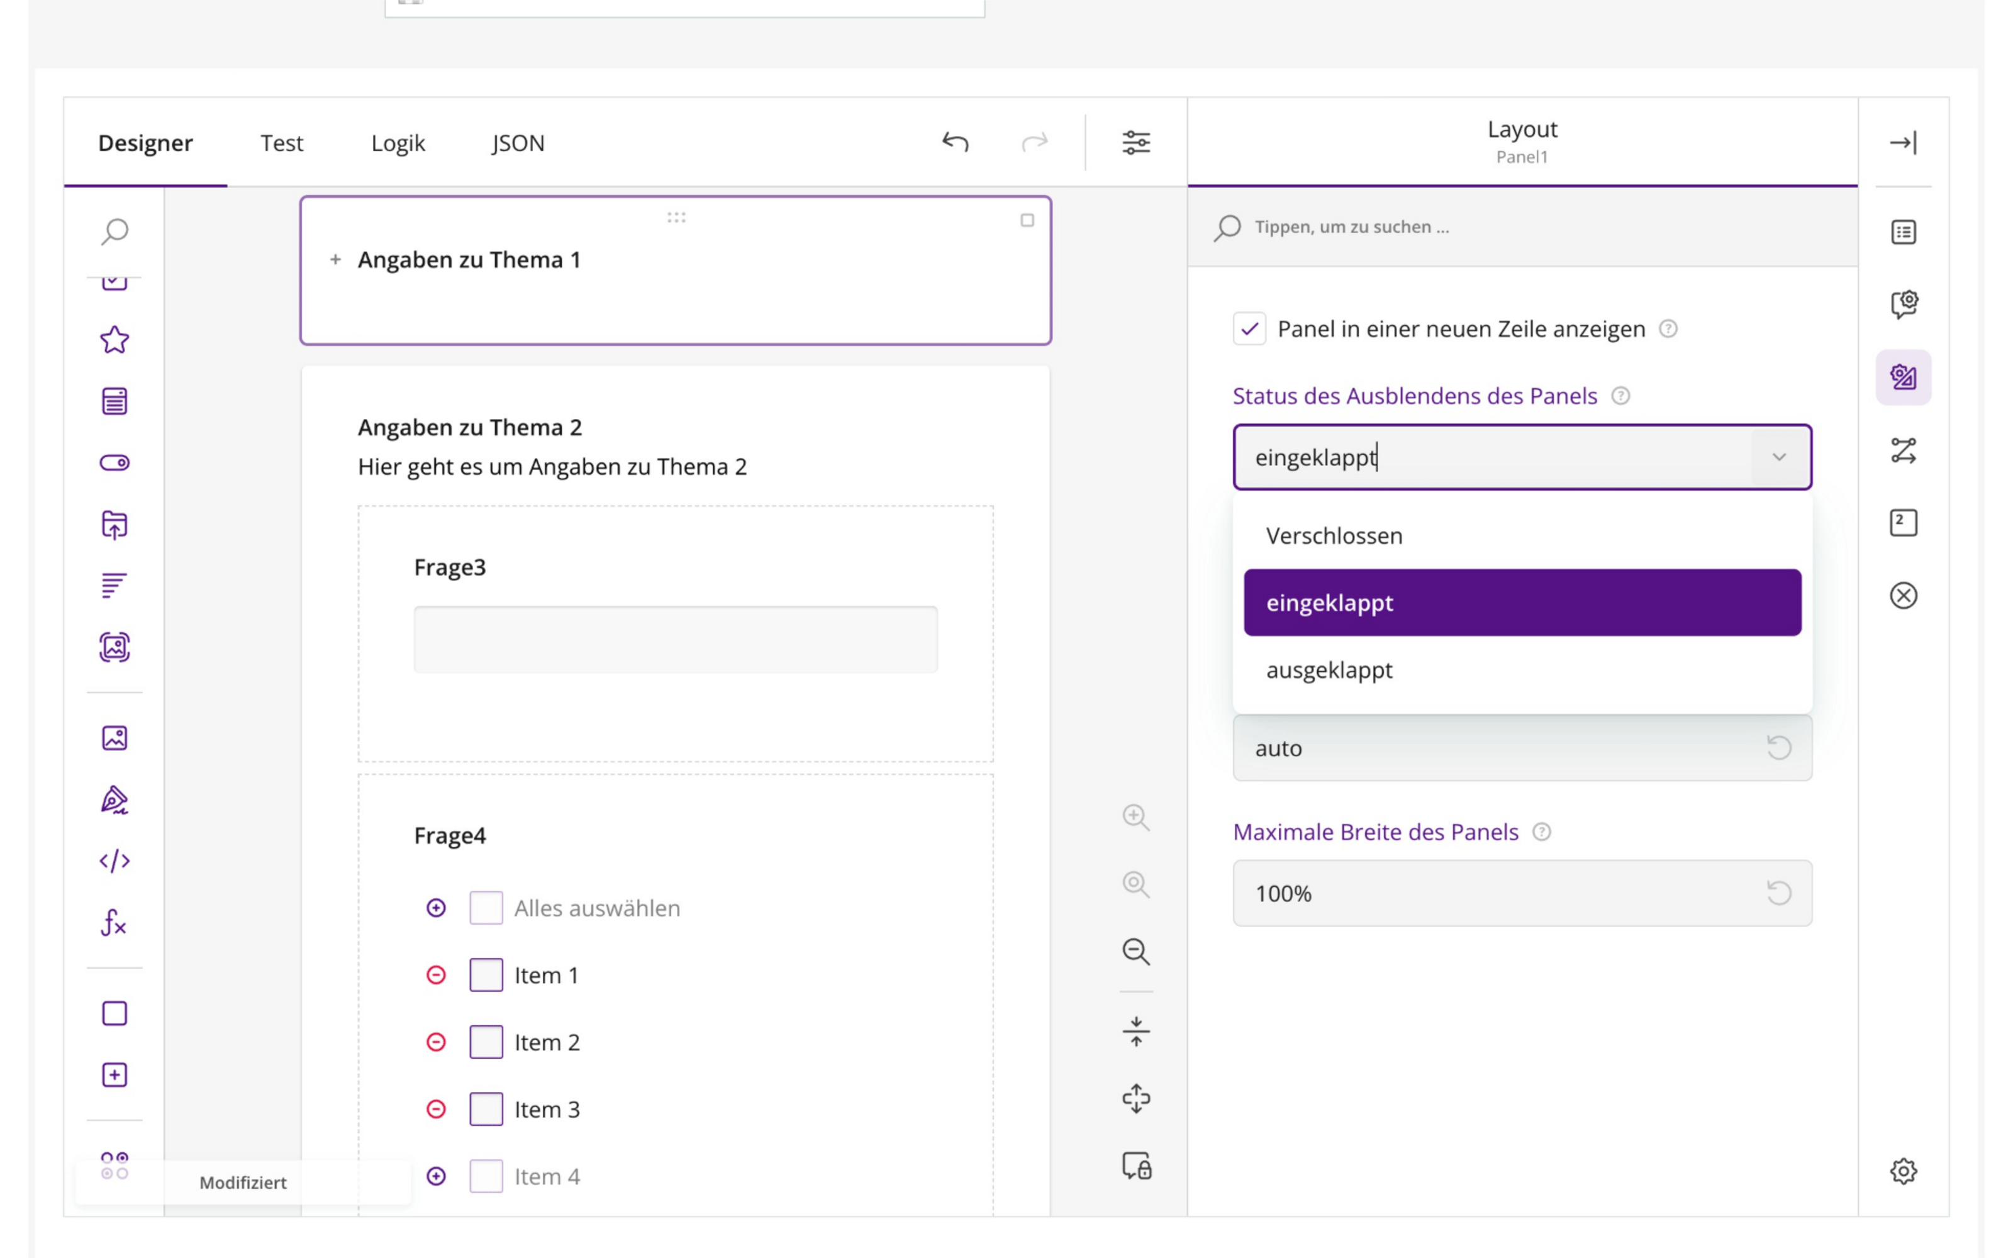Select the Image picker toolbox item
This screenshot has height=1258, width=2013.
pyautogui.click(x=114, y=647)
